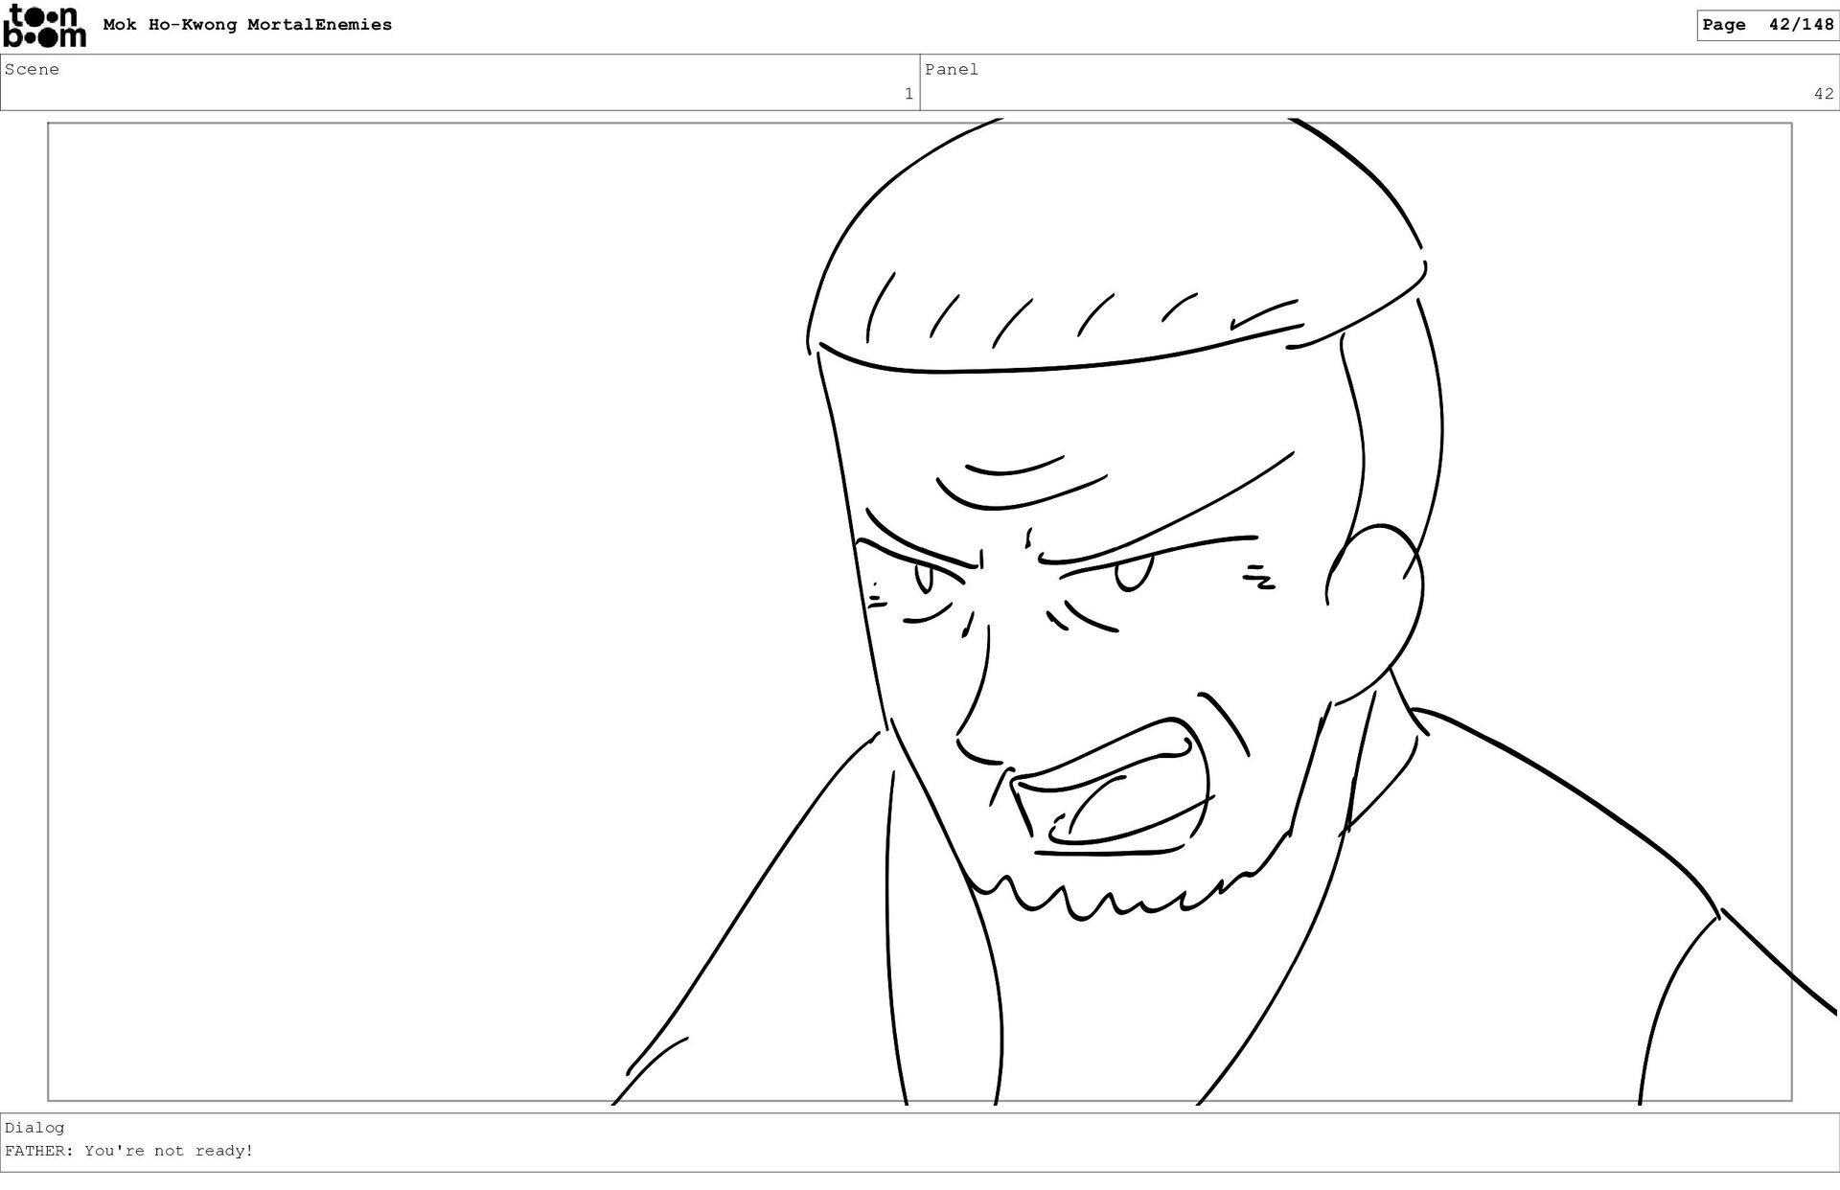This screenshot has height=1190, width=1840.
Task: Click the Toon Boom logo
Action: pos(45,26)
